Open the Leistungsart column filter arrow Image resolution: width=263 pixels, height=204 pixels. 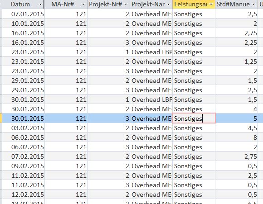pos(211,5)
